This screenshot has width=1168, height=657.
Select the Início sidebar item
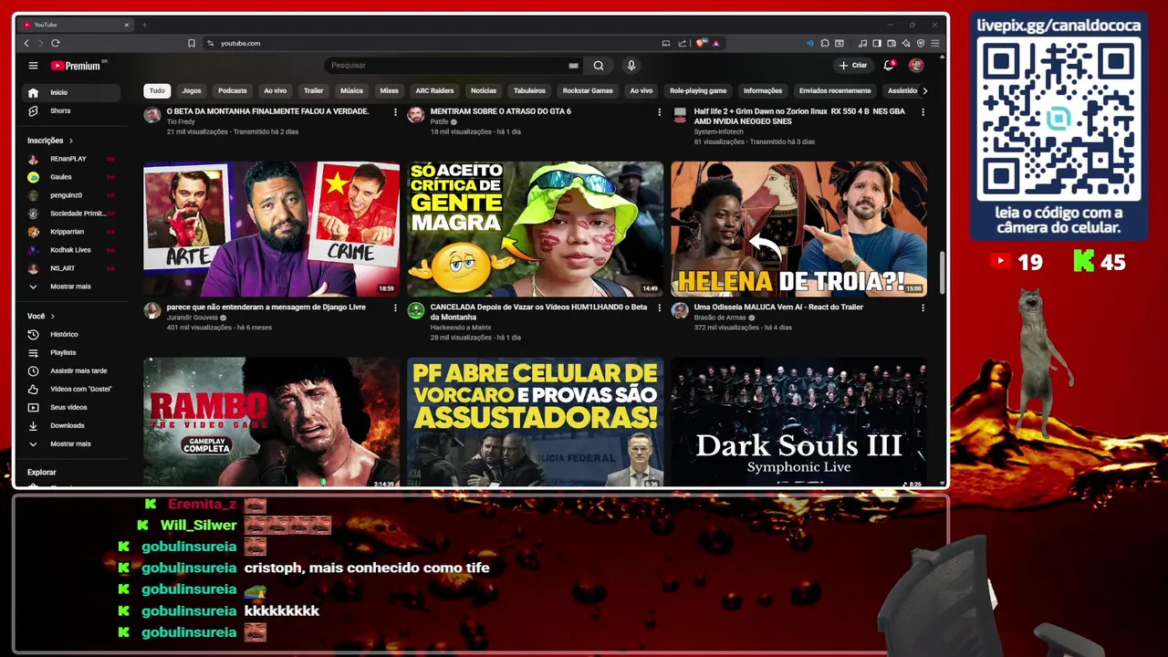(x=71, y=92)
